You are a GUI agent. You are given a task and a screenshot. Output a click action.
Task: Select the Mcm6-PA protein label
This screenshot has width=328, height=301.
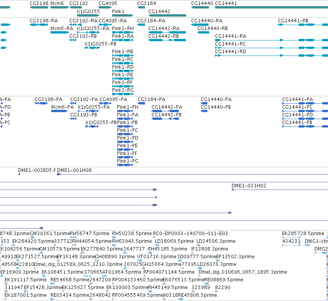coord(62,107)
